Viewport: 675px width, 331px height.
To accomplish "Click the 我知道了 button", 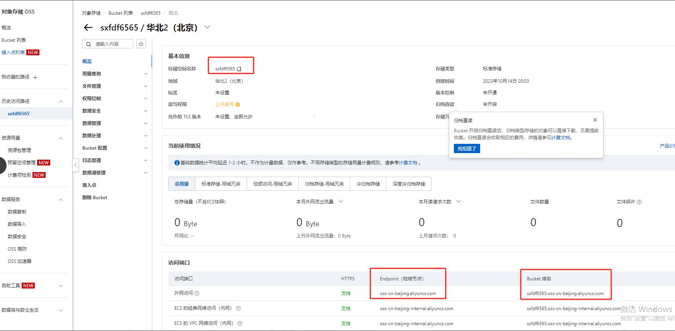I will pyautogui.click(x=467, y=149).
